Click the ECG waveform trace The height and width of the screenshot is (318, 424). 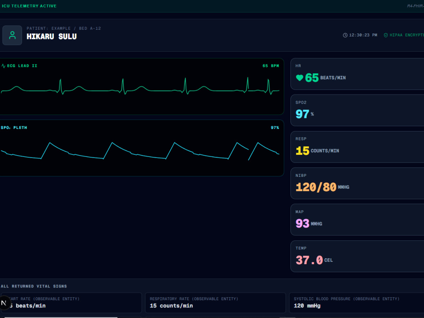click(140, 86)
